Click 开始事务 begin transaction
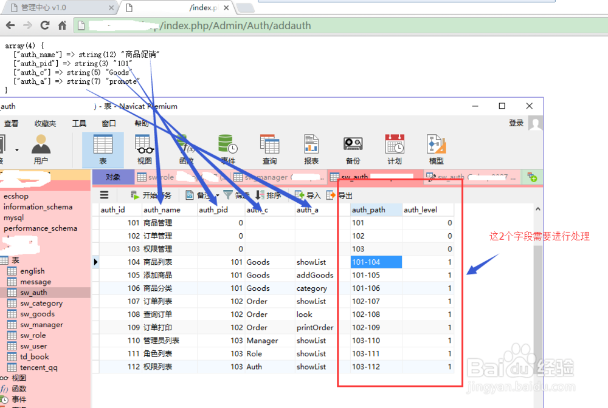The width and height of the screenshot is (608, 408). tap(151, 195)
